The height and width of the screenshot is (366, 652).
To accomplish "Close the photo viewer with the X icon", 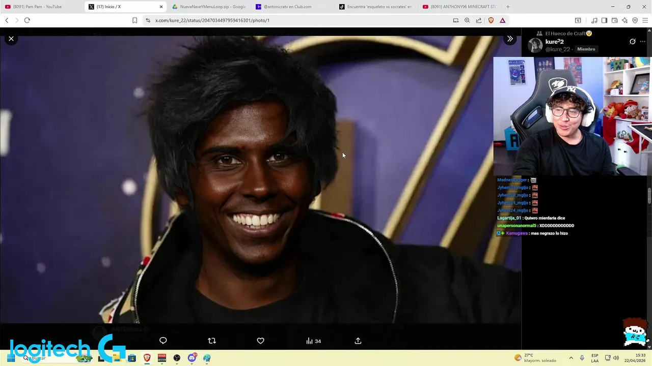I will (x=11, y=39).
